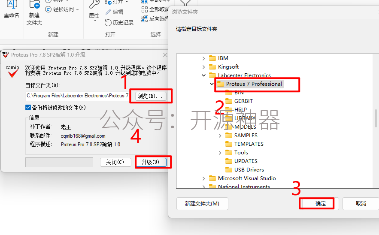Select the GERBIT folder

click(243, 101)
